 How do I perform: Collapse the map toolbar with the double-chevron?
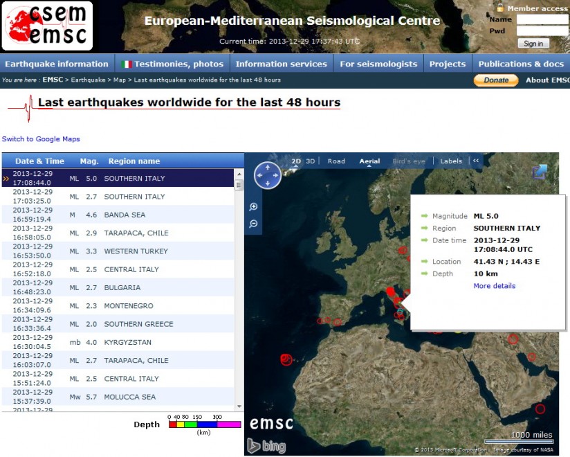click(x=476, y=161)
